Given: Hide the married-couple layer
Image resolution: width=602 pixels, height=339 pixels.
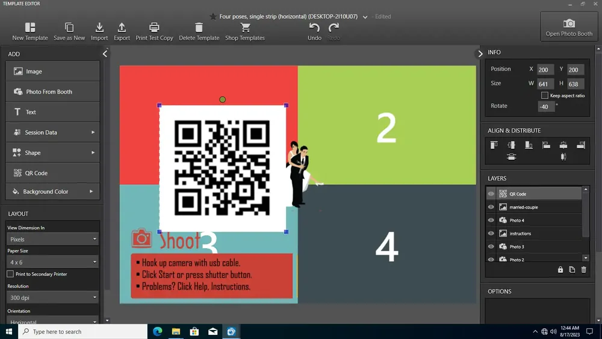Looking at the screenshot, I should click(x=491, y=207).
